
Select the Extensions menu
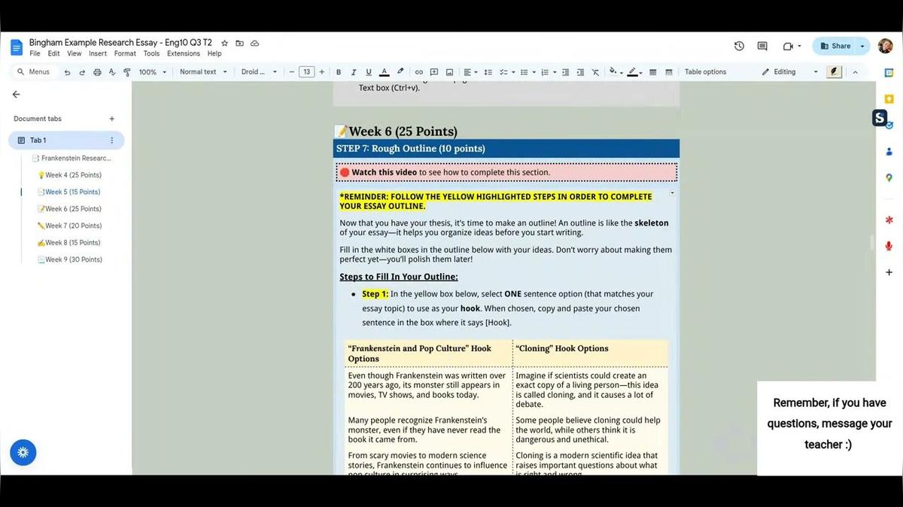(183, 53)
